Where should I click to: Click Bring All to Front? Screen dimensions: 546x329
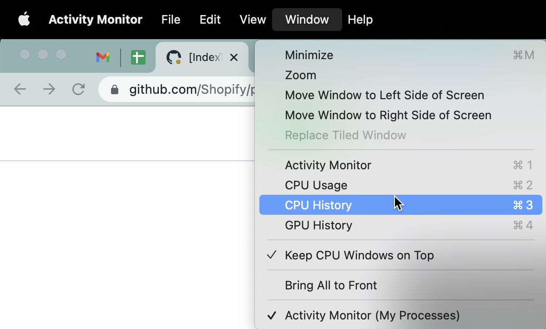331,285
